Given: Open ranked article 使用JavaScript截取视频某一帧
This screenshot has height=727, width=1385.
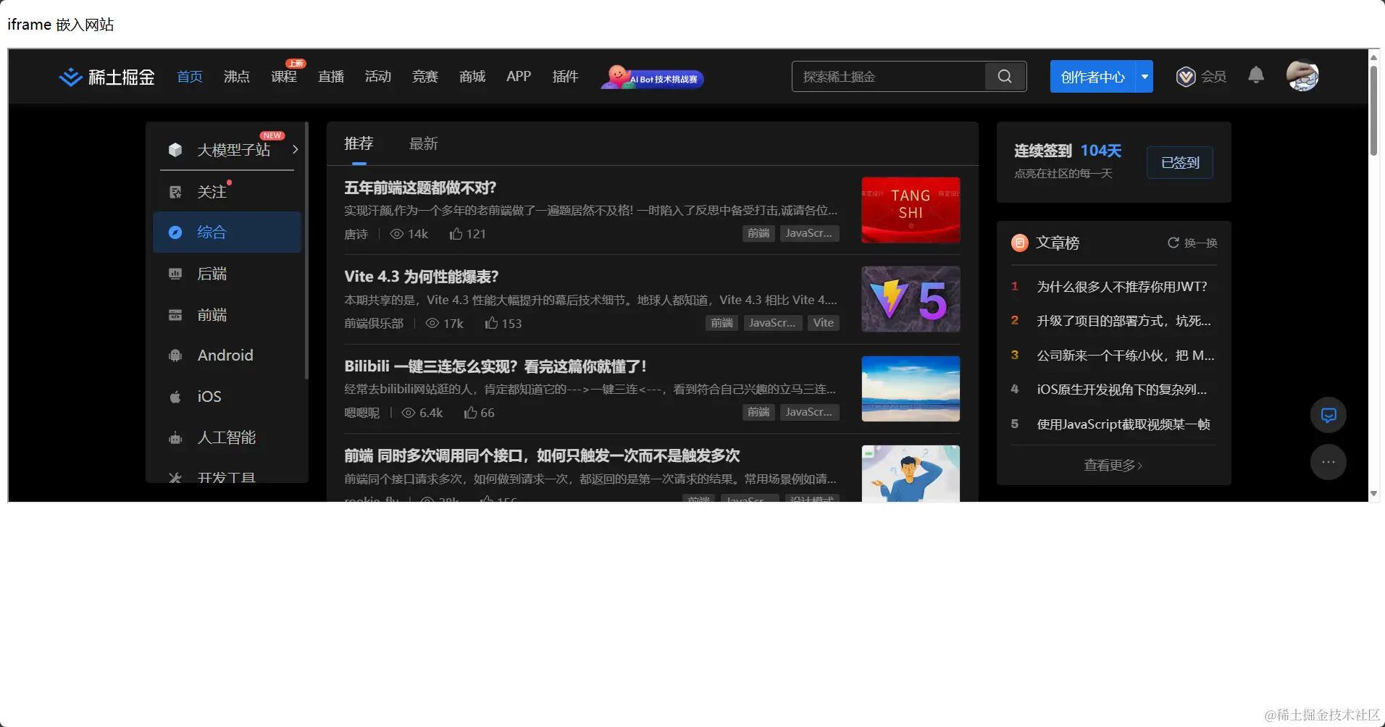Looking at the screenshot, I should 1124,424.
